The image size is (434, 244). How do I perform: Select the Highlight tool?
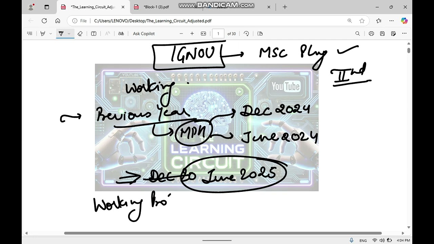[43, 34]
